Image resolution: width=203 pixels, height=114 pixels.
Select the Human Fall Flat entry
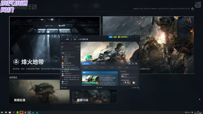pos(71,67)
